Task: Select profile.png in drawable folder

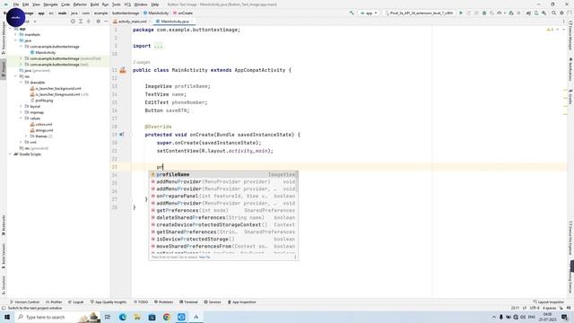Action: click(42, 100)
